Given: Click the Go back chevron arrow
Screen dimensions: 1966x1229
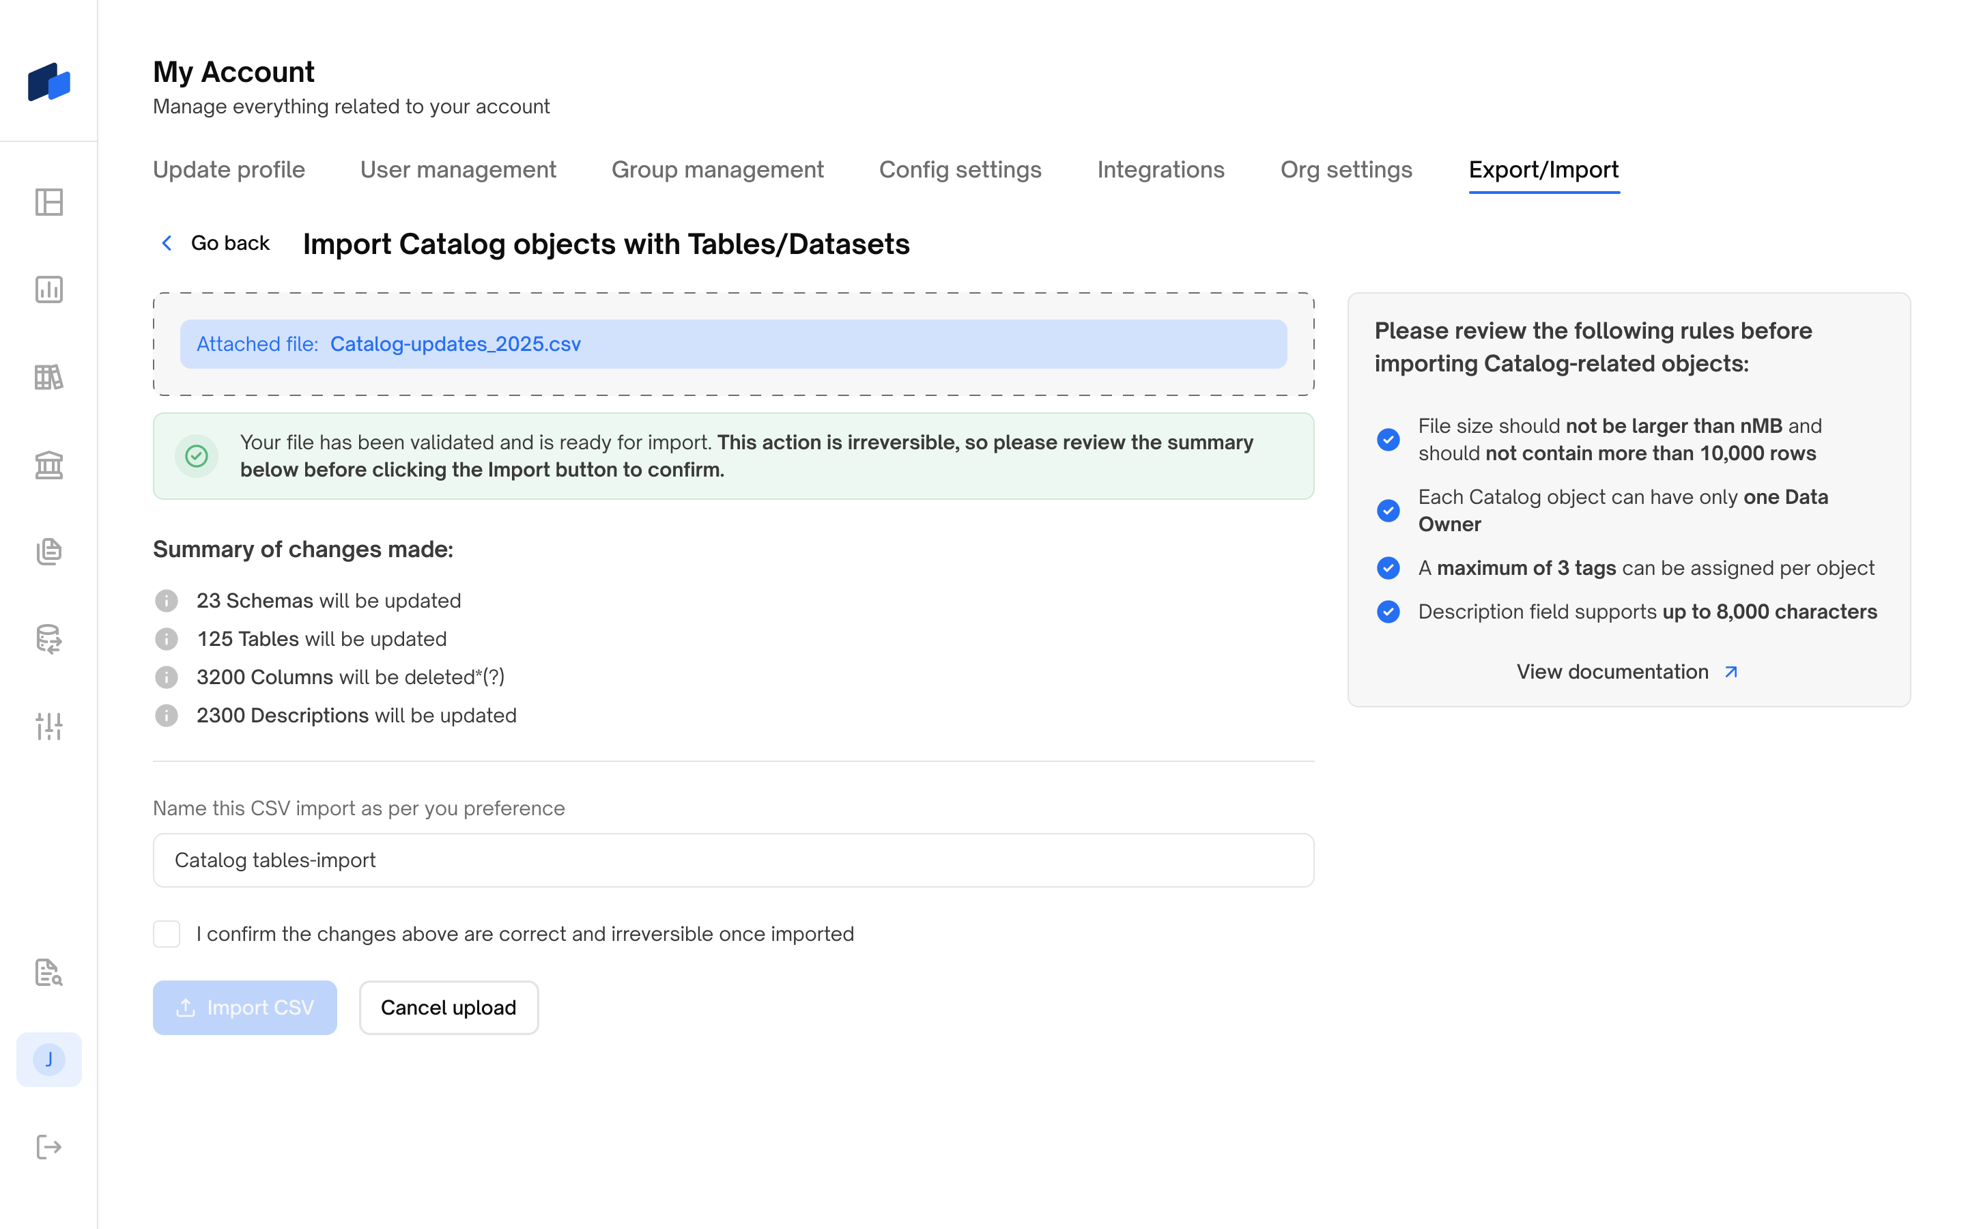Looking at the screenshot, I should (x=167, y=243).
